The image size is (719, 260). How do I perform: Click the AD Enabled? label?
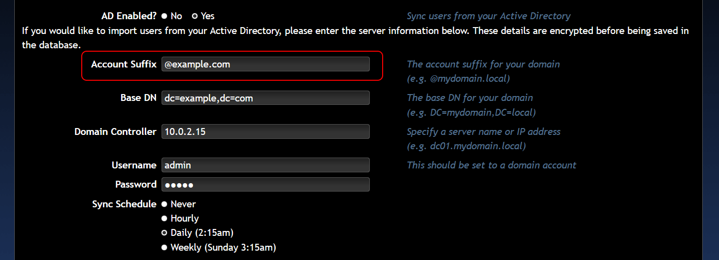click(129, 16)
